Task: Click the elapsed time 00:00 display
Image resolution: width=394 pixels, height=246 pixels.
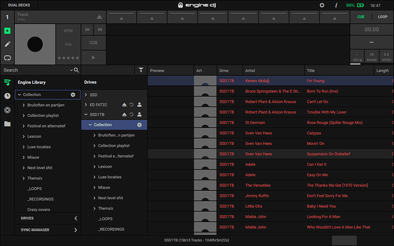Action: point(372,30)
